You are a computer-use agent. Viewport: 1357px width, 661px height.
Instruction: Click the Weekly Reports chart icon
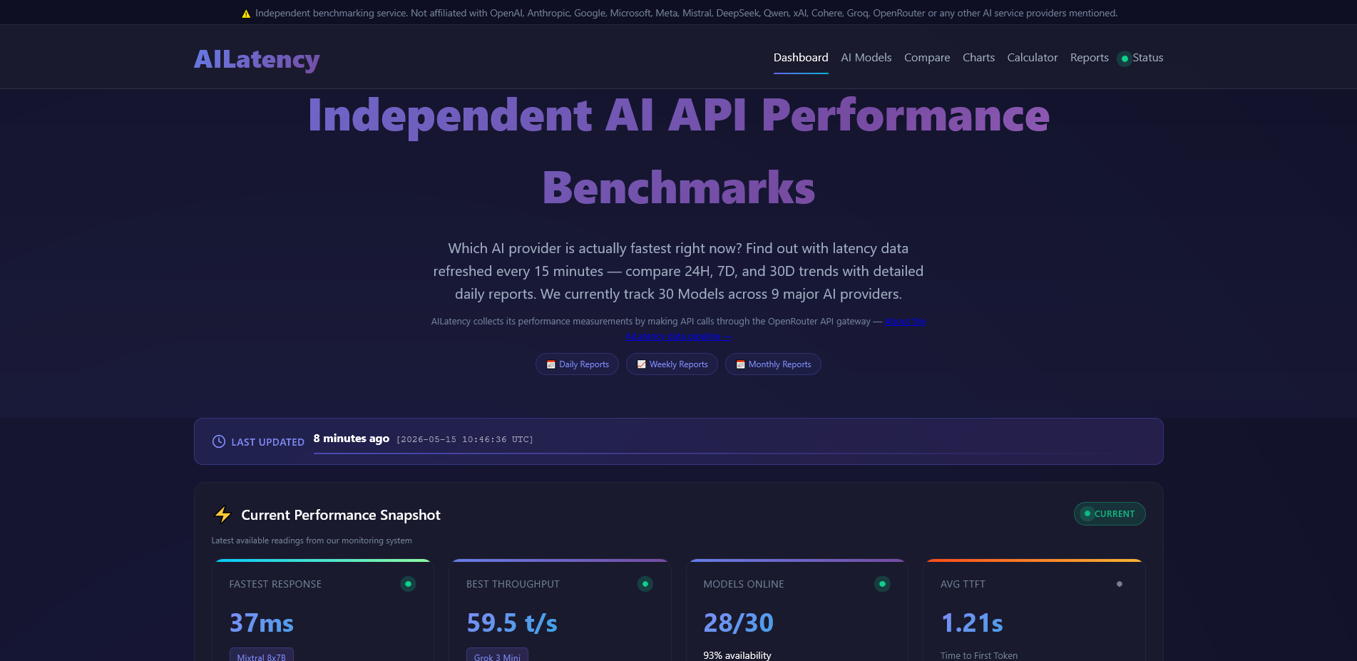click(642, 364)
